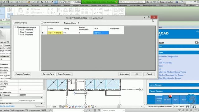The image size is (199, 112).
Task: Click the Store tile in CADtoEarth panel
Action: (175, 100)
